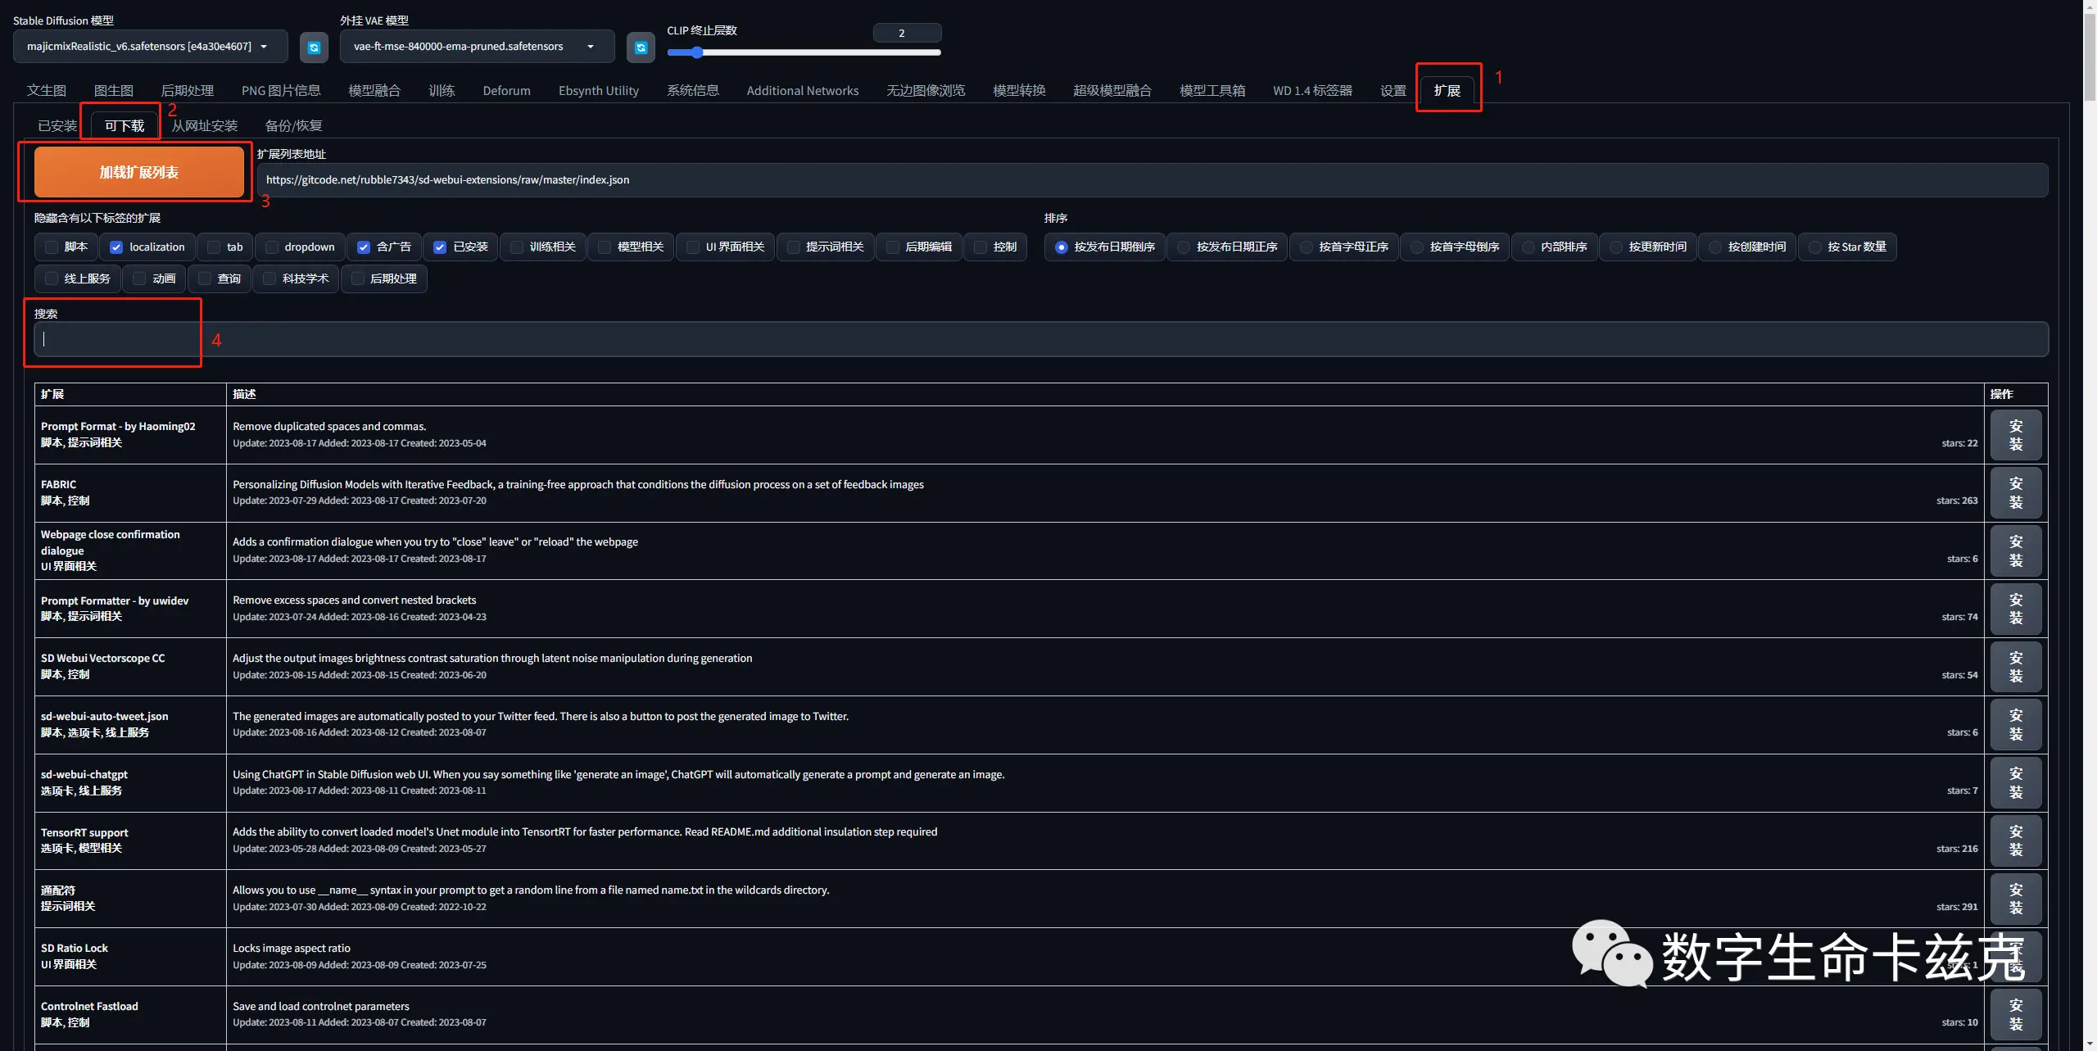Image resolution: width=2097 pixels, height=1051 pixels.
Task: Uncheck the 含广告 checkbox
Action: pos(364,247)
